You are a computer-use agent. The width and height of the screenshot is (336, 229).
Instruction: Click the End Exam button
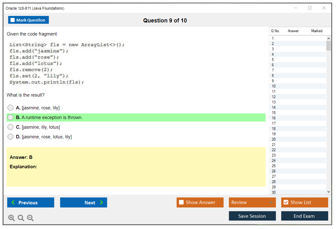click(x=304, y=216)
